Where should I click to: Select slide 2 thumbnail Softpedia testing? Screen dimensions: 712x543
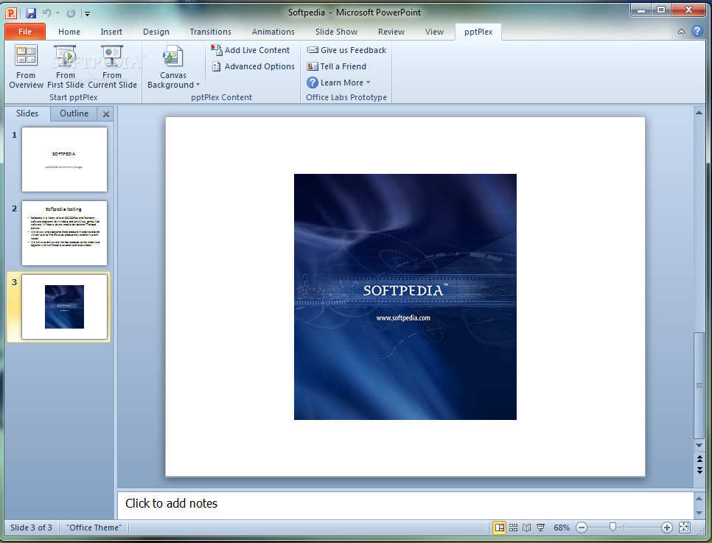(x=64, y=233)
